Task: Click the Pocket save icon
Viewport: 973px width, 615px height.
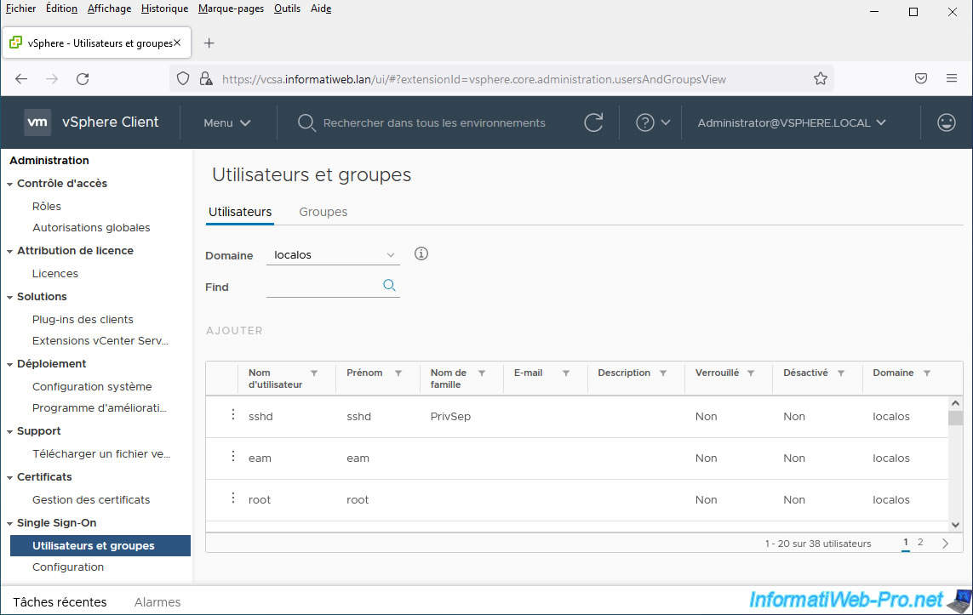Action: pyautogui.click(x=921, y=78)
